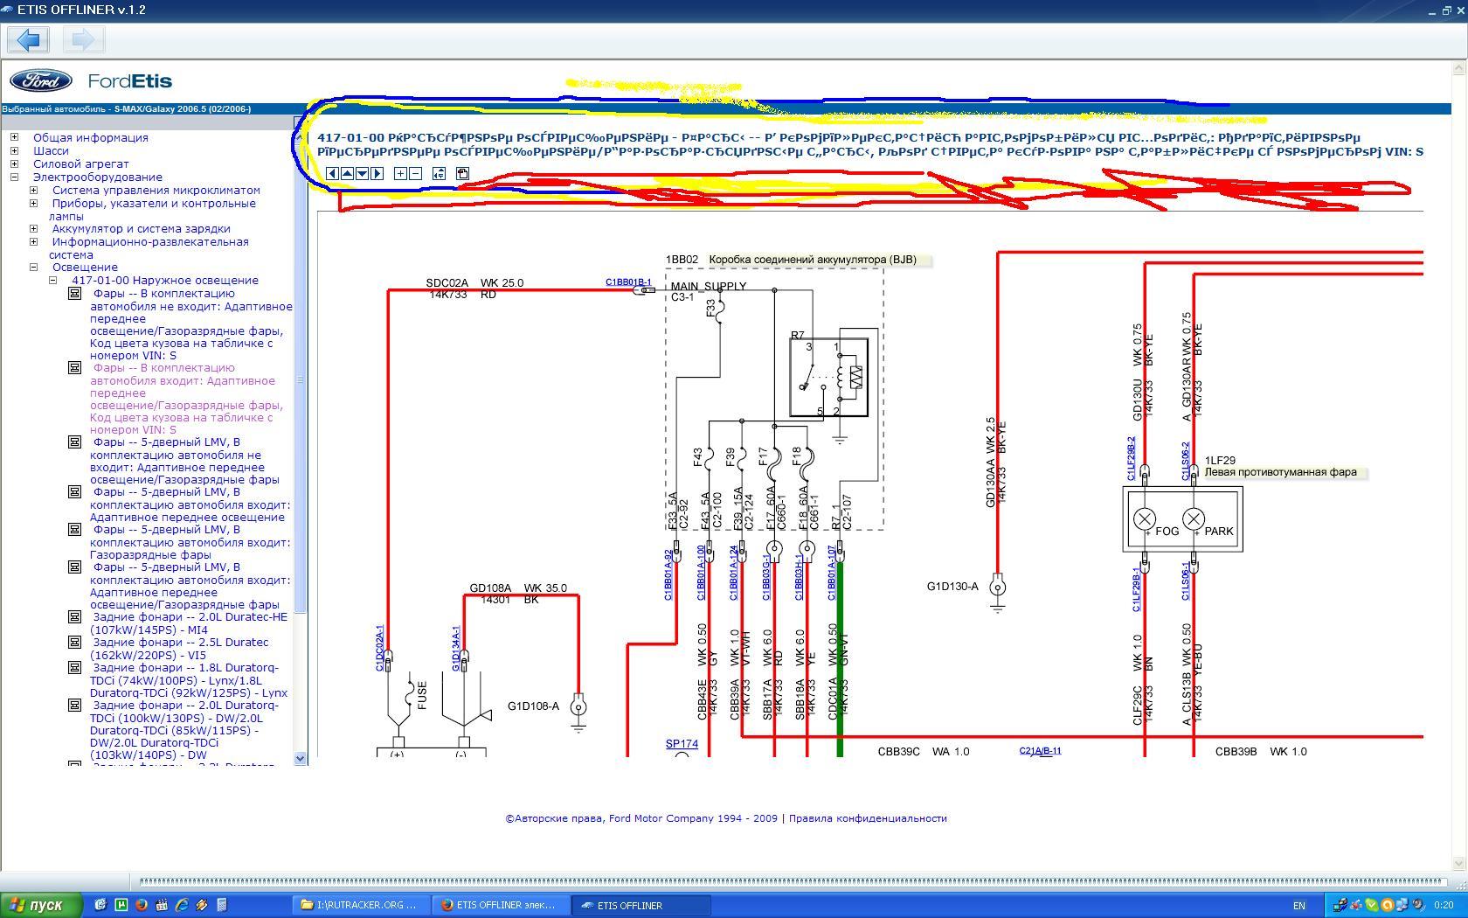Click EN language indicator in taskbar
Image resolution: width=1468 pixels, height=918 pixels.
(1299, 906)
